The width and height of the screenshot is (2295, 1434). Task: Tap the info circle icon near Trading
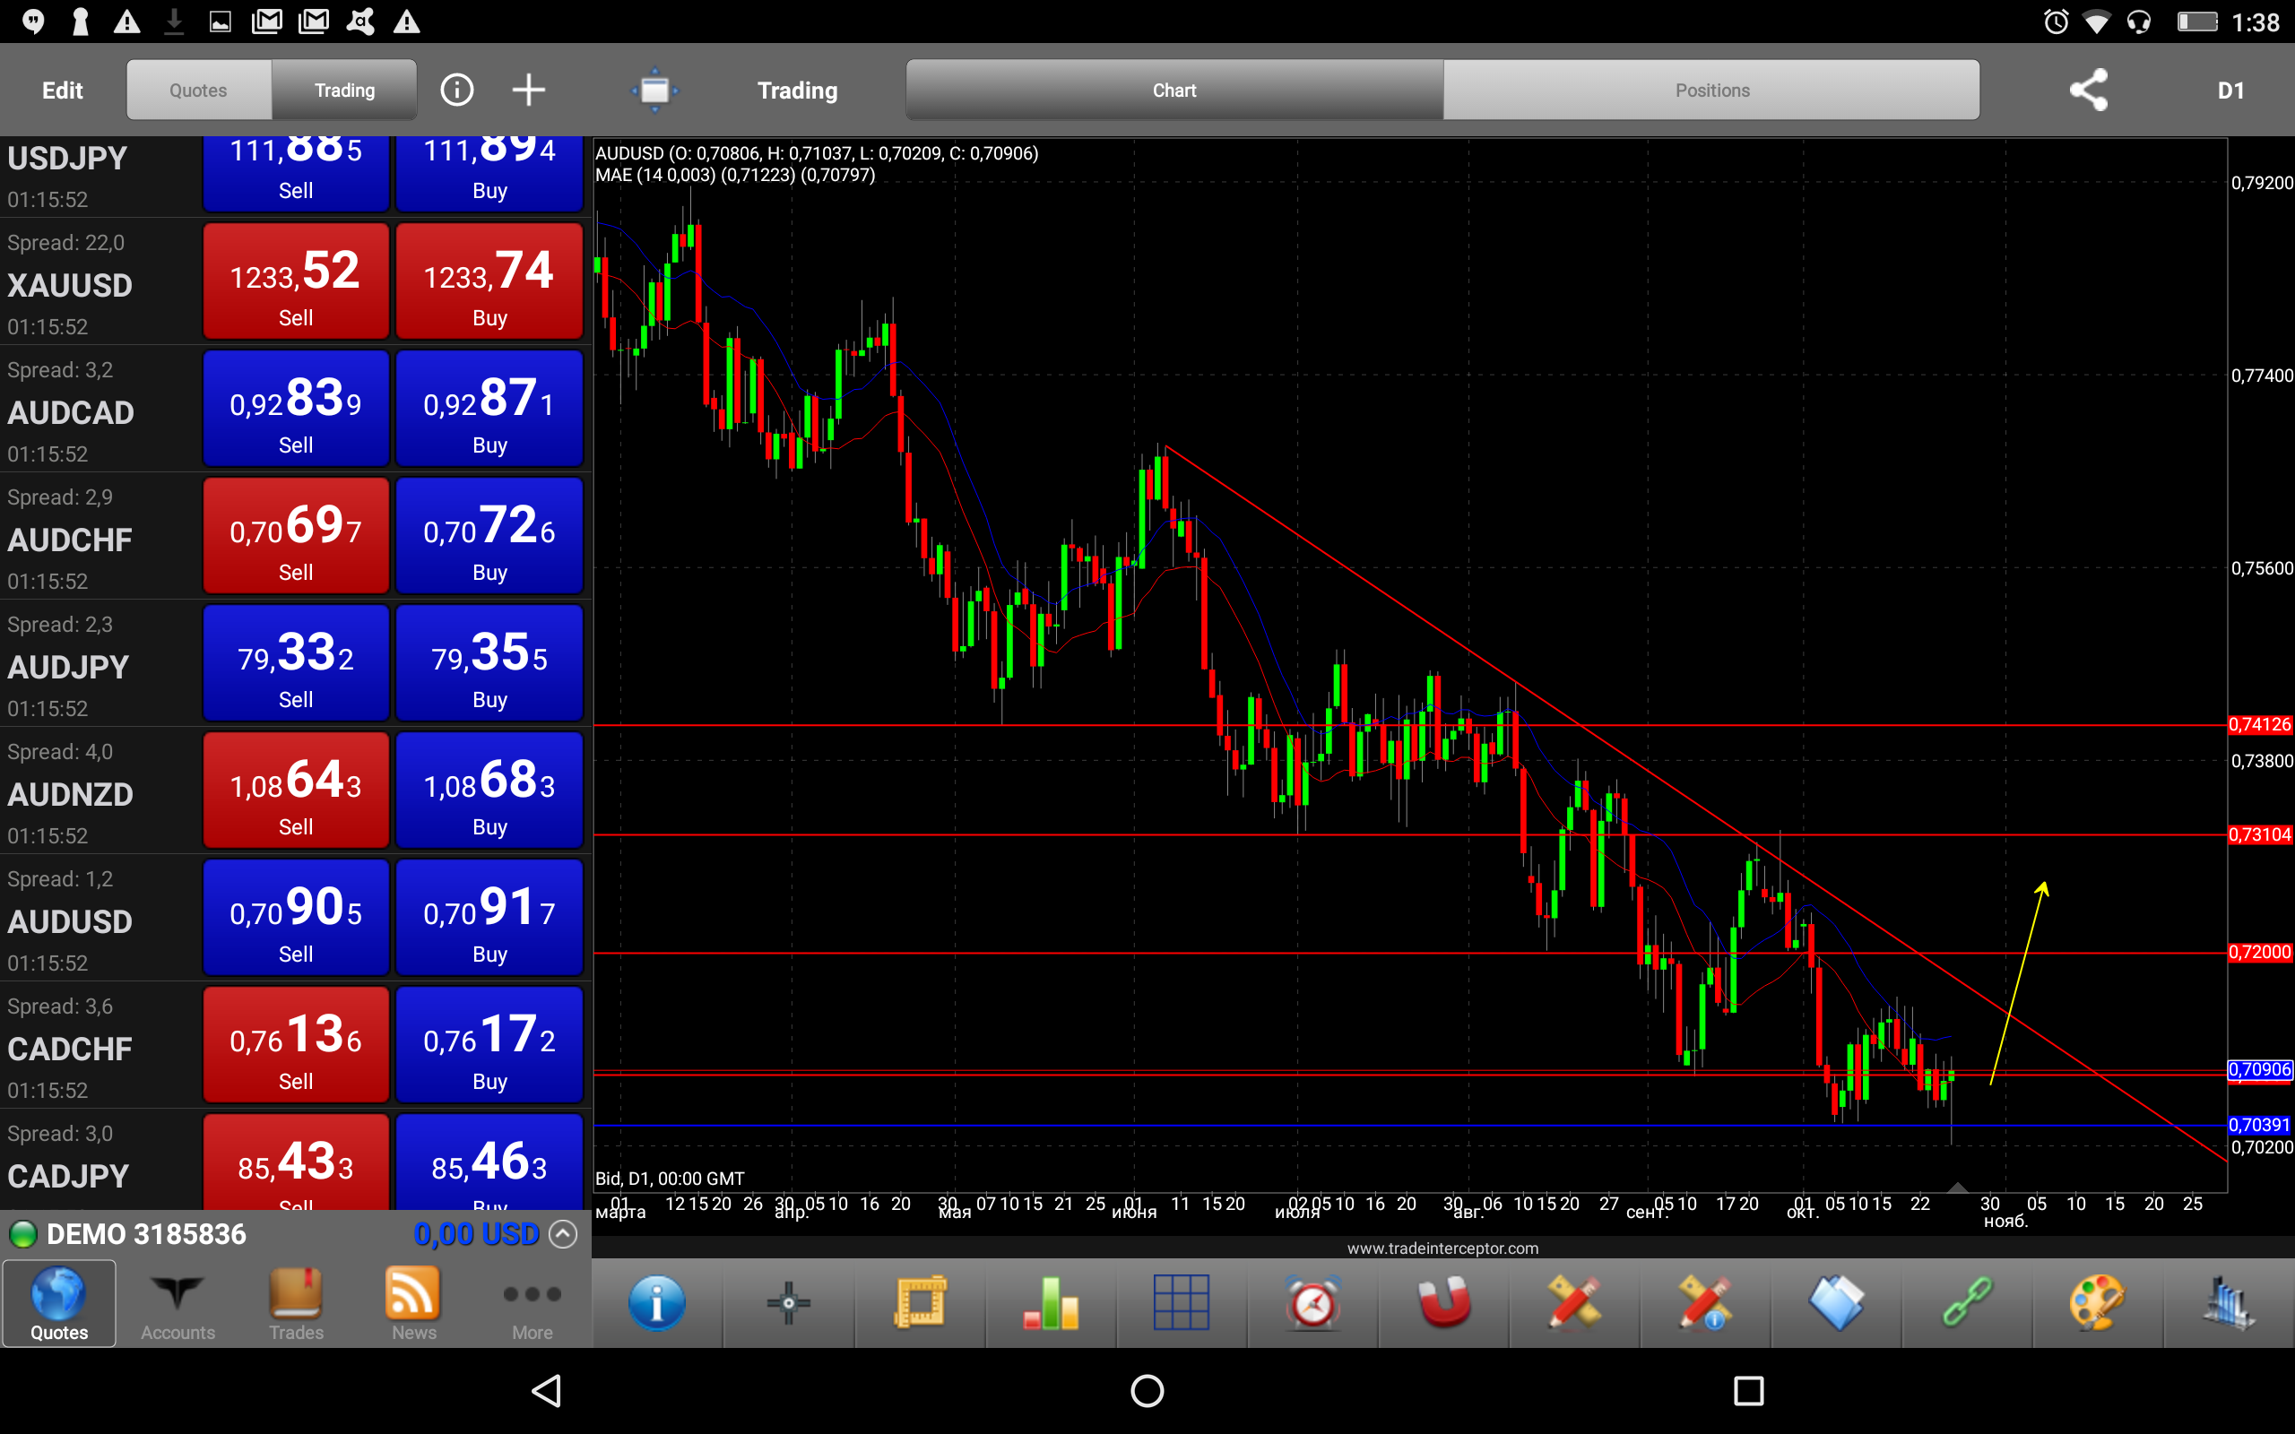457,91
